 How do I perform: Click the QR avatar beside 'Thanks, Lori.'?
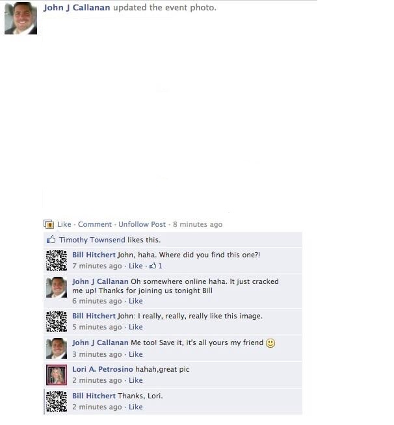click(57, 402)
